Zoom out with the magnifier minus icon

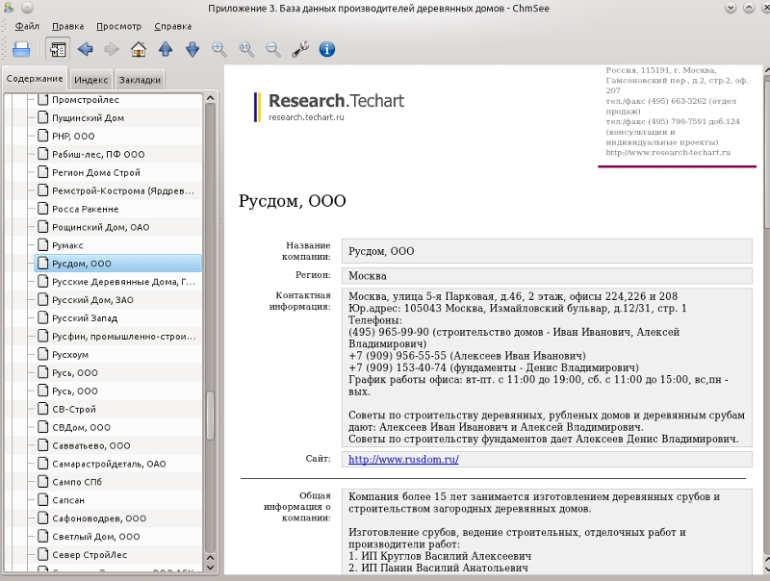273,49
